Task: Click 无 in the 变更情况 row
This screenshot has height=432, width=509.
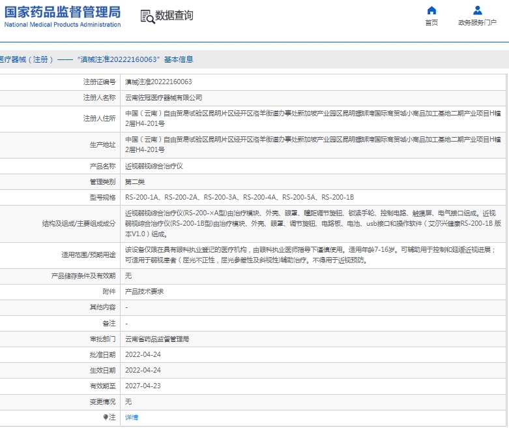Action: (x=128, y=402)
